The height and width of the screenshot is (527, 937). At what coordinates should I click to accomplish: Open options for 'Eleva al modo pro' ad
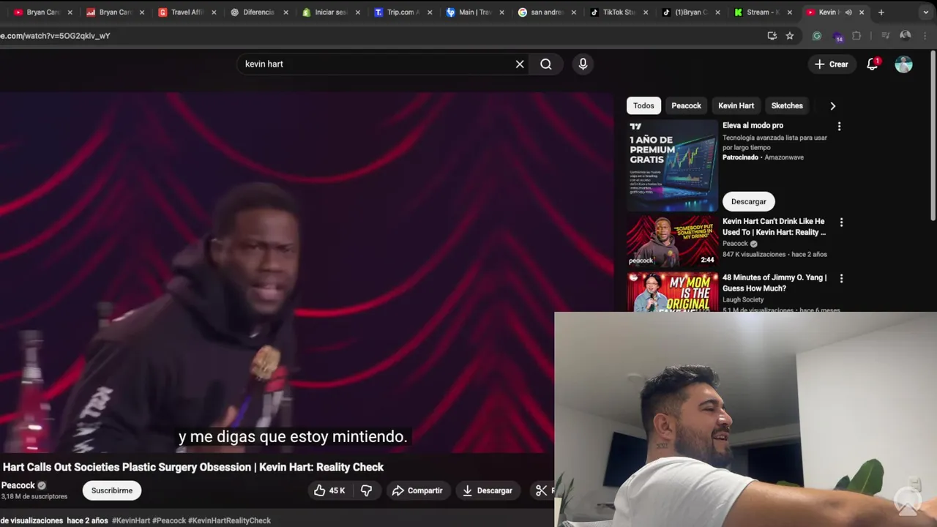coord(839,126)
